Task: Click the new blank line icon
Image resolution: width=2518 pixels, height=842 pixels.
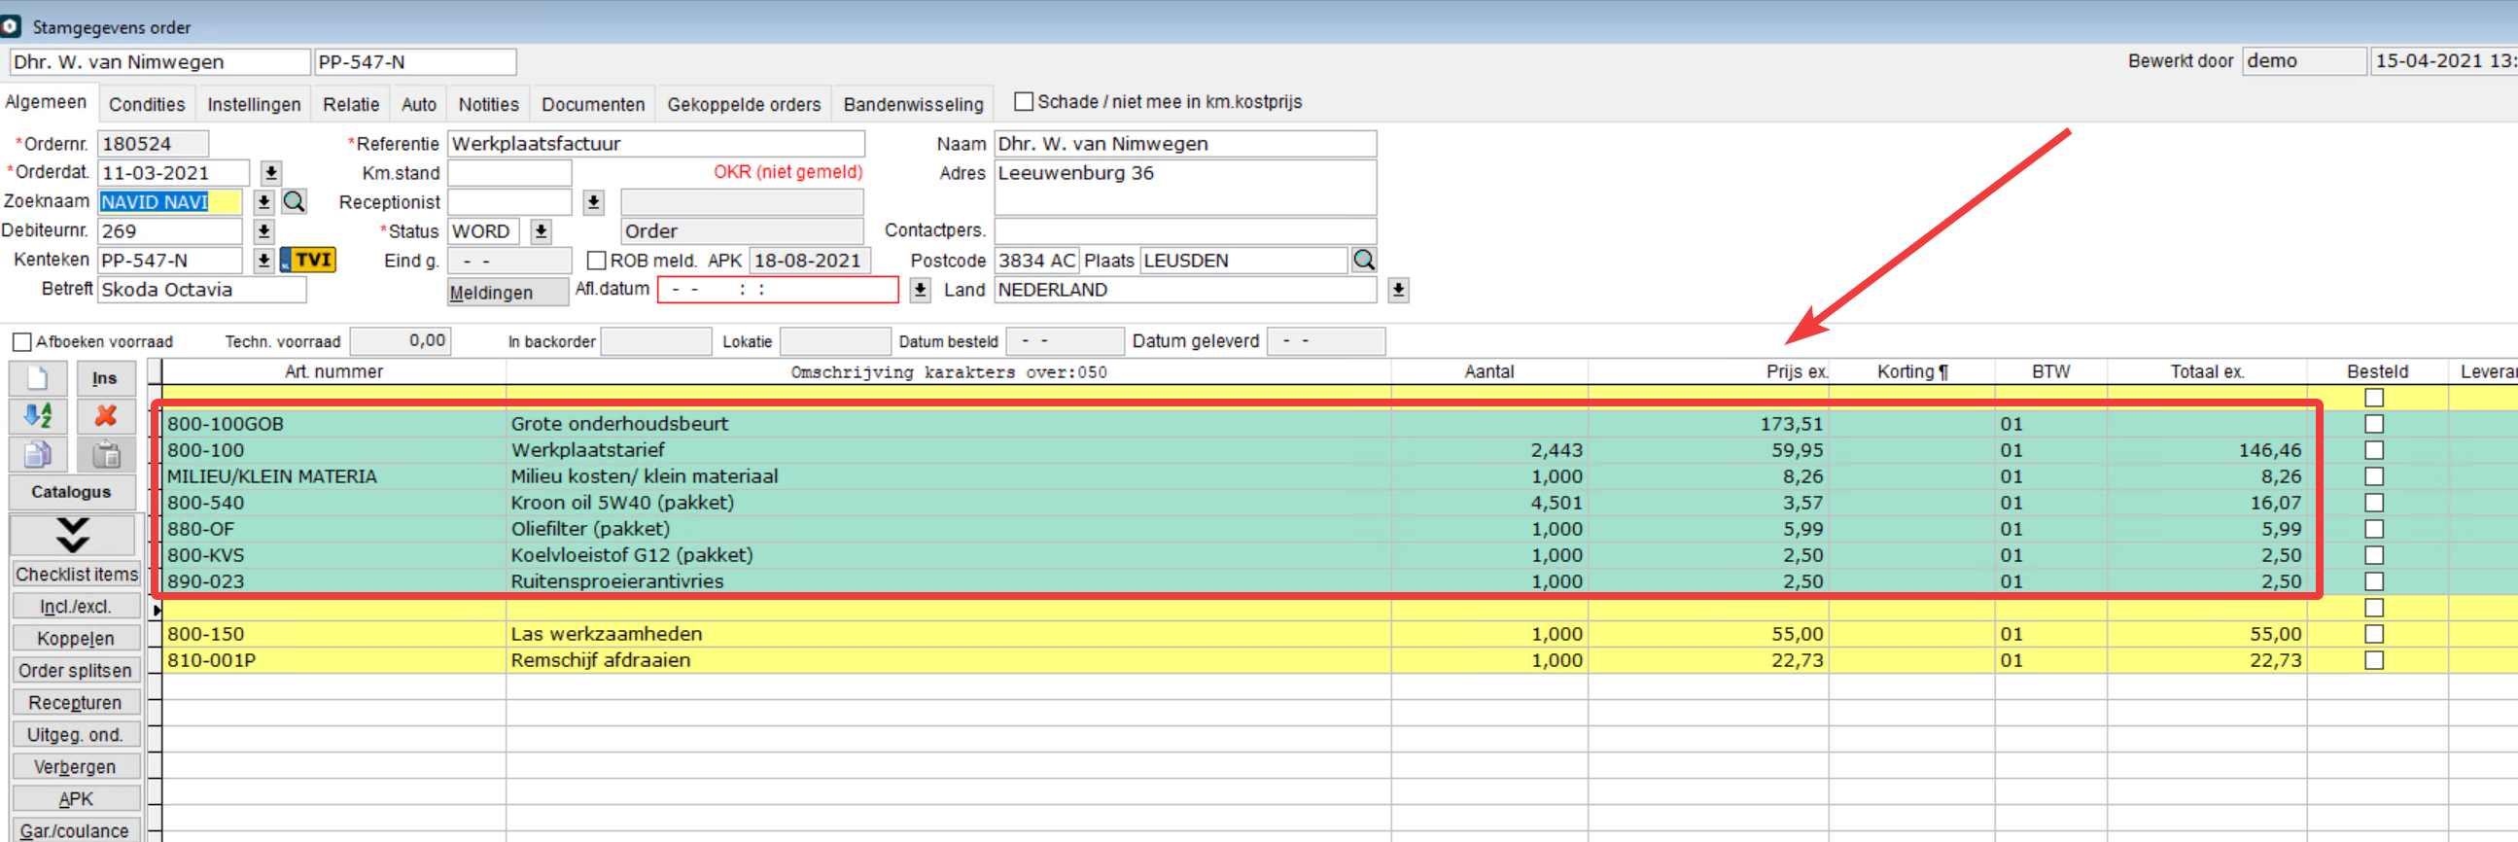Action: coord(38,377)
